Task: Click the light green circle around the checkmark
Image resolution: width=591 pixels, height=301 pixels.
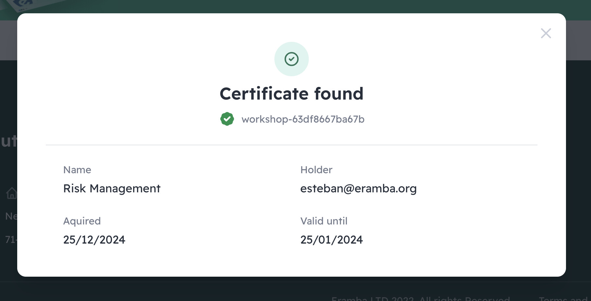Action: point(292,59)
